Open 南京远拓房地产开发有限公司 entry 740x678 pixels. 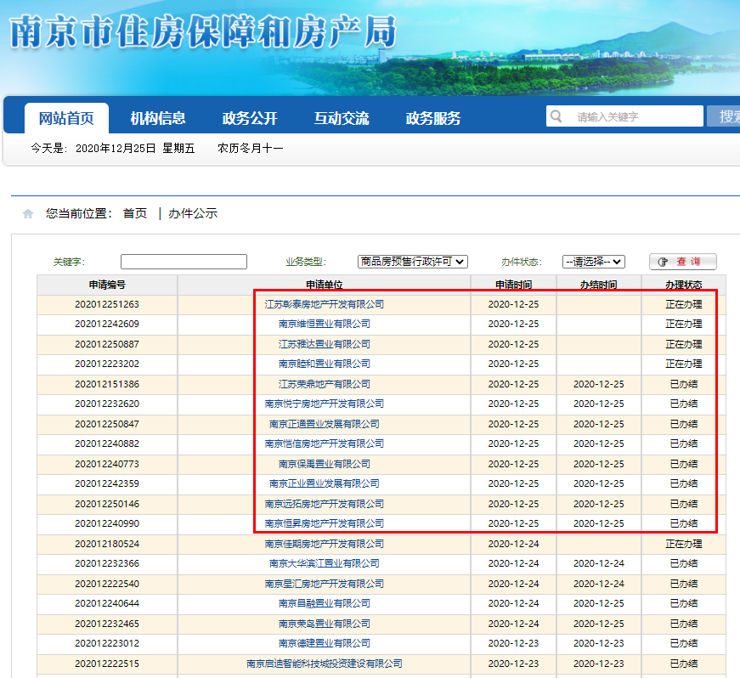[x=325, y=504]
